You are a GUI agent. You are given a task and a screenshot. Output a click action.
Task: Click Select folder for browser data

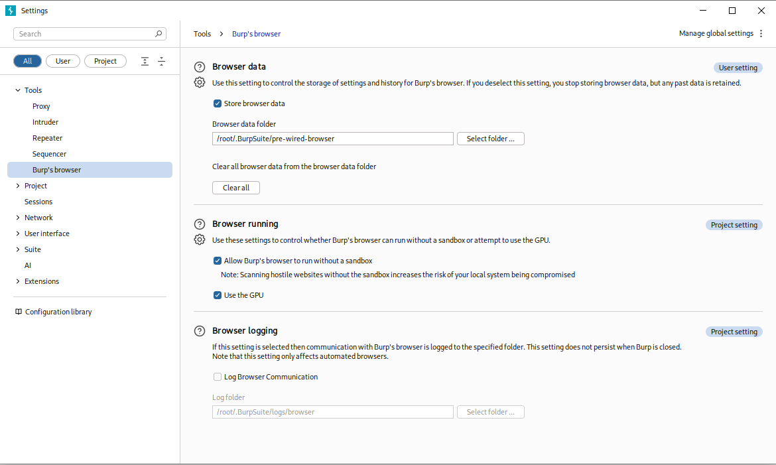tap(490, 139)
